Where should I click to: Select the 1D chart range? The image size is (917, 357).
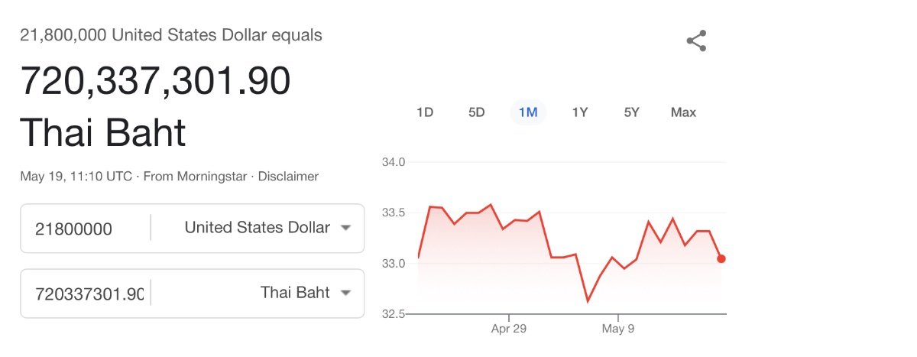pos(425,112)
